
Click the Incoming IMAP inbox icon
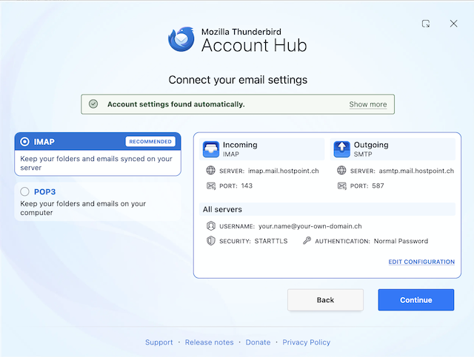pos(210,149)
